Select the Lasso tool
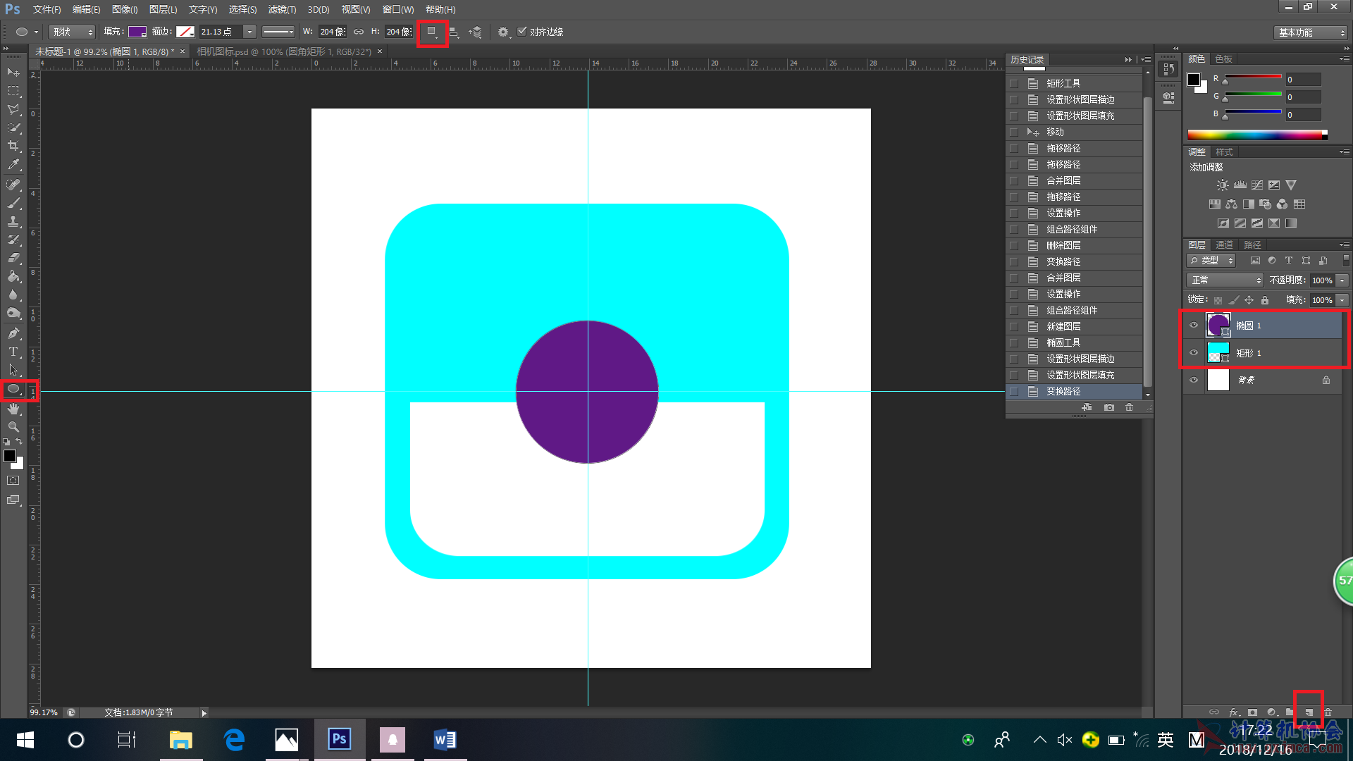This screenshot has height=761, width=1353. coord(13,109)
